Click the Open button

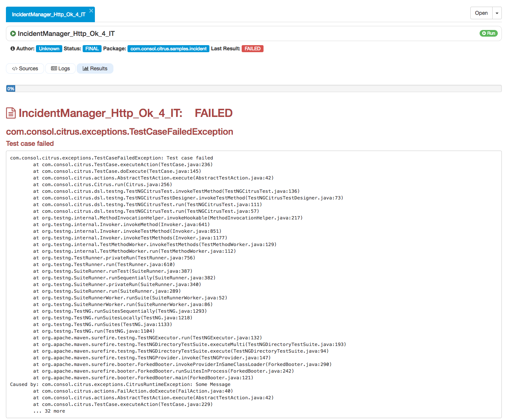click(481, 13)
